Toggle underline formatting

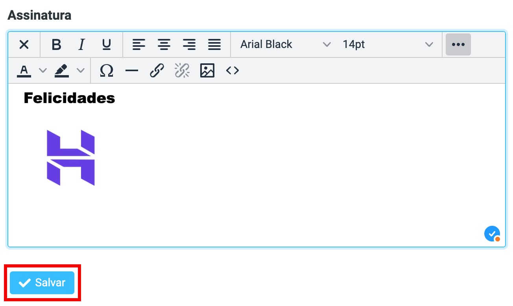coord(106,44)
